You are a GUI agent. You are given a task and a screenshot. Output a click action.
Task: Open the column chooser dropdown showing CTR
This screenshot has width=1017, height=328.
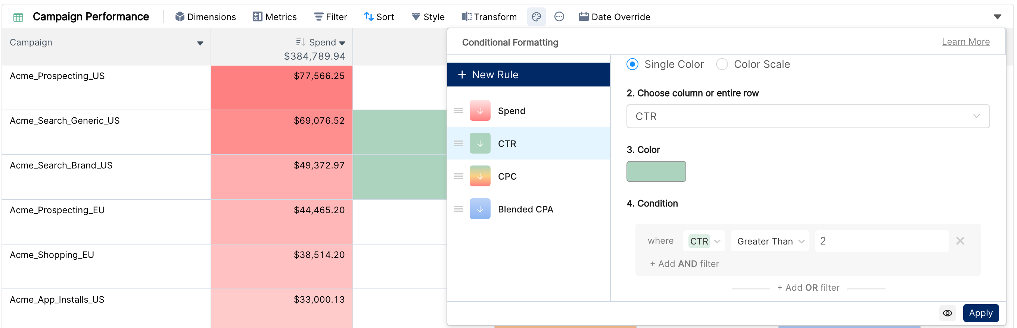(x=808, y=116)
